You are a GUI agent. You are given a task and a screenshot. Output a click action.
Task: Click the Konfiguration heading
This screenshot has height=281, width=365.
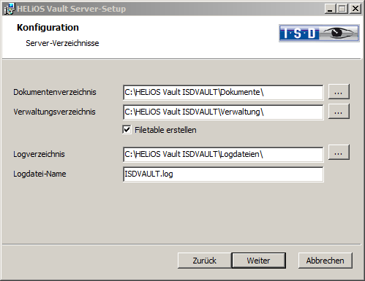point(48,28)
